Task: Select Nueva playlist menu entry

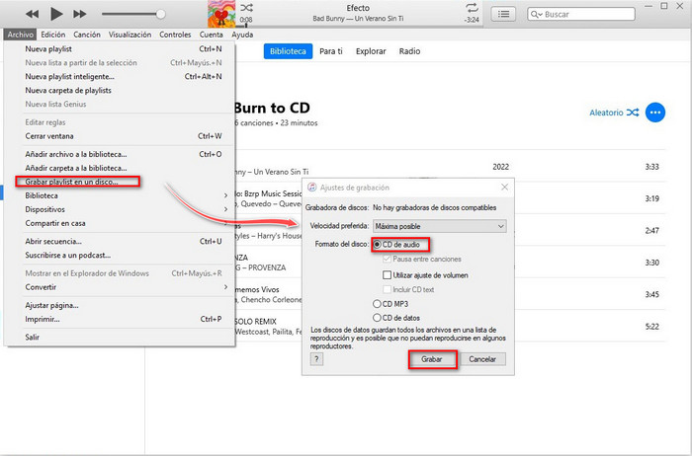Action: coord(120,49)
